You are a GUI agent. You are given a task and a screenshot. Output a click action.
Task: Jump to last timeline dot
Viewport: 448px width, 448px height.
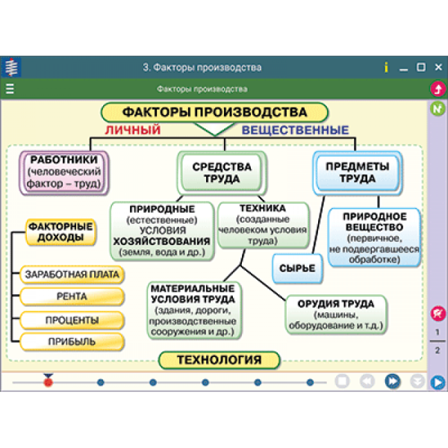[x=309, y=382]
